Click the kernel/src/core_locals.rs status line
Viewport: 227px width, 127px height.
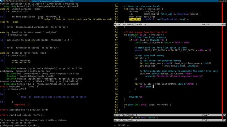pyautogui.click(x=170, y=24)
